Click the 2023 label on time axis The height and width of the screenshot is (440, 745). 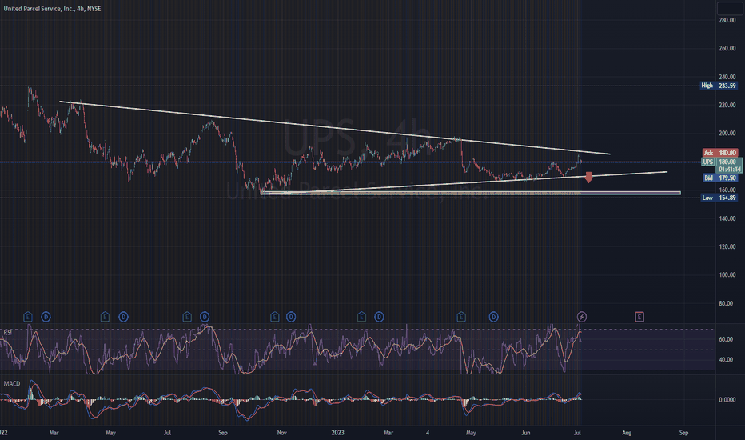(x=338, y=433)
